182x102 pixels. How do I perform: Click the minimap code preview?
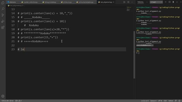coord(129,9)
